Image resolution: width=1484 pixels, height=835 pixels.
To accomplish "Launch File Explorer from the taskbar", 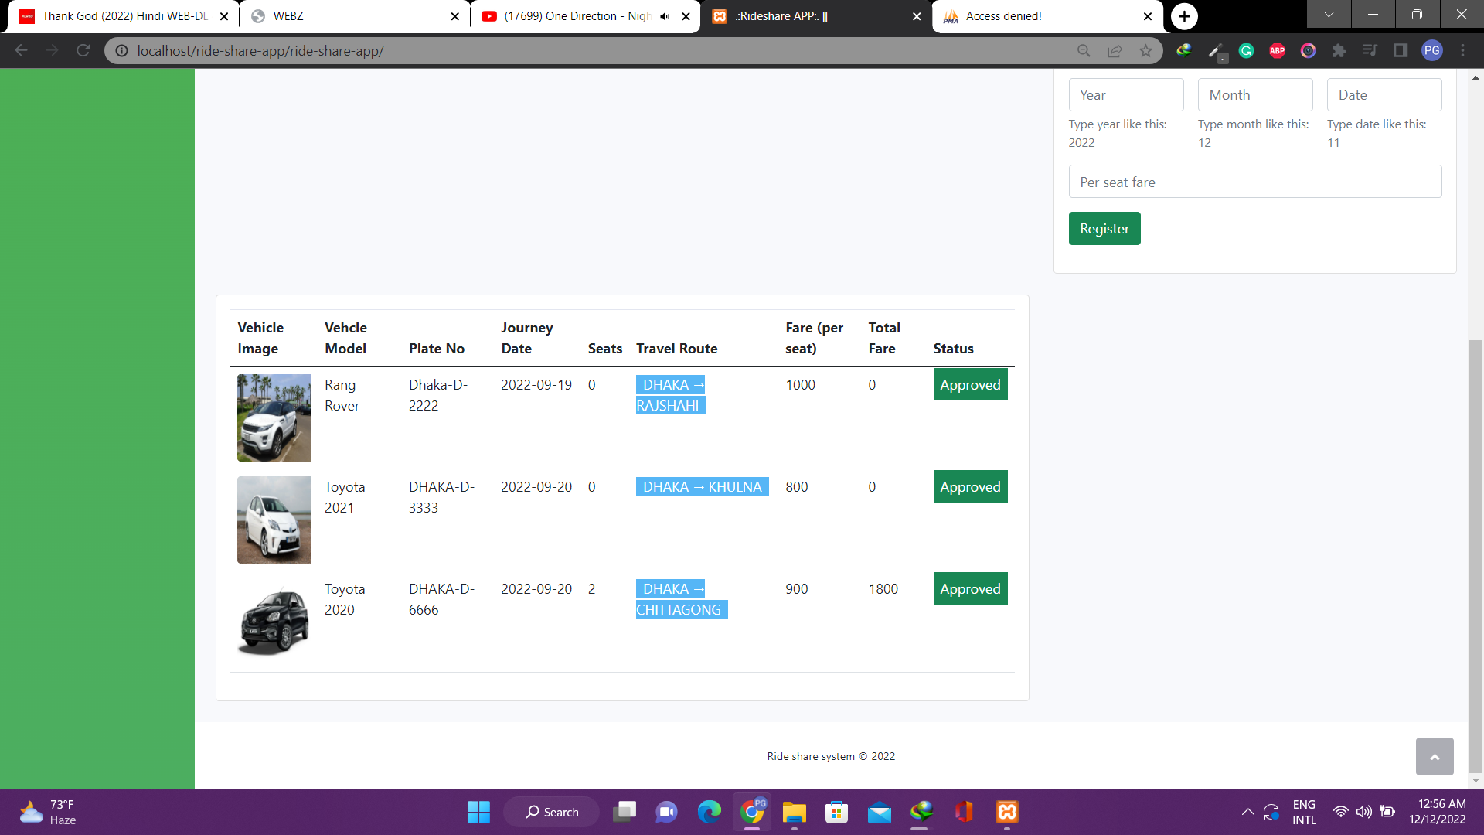I will pyautogui.click(x=793, y=812).
